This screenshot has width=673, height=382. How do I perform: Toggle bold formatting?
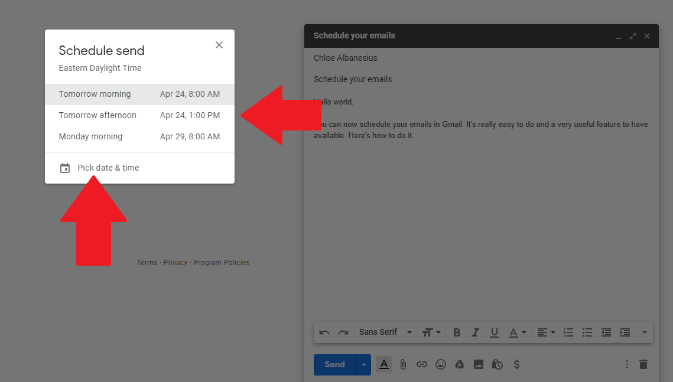(x=457, y=332)
